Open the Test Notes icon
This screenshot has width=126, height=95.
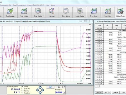(x=108, y=12)
